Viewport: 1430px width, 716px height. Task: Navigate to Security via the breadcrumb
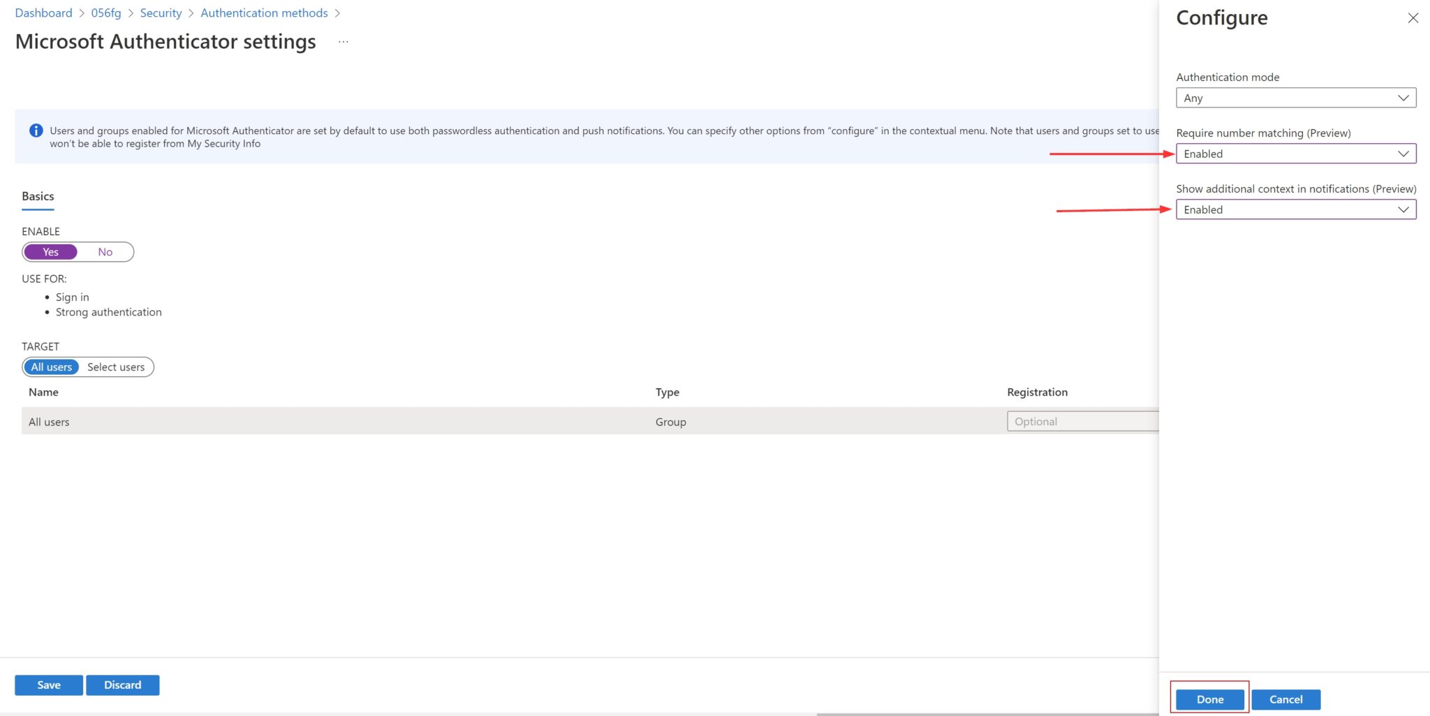point(161,13)
